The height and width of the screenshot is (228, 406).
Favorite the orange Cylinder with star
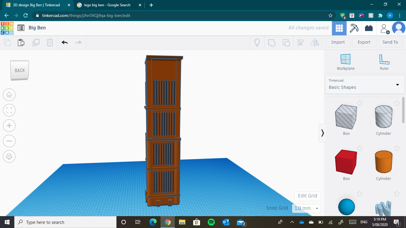[x=397, y=148]
